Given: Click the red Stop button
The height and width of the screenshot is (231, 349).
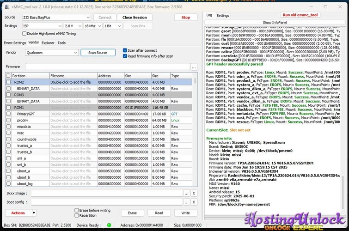Looking at the screenshot, I should 186,18.
